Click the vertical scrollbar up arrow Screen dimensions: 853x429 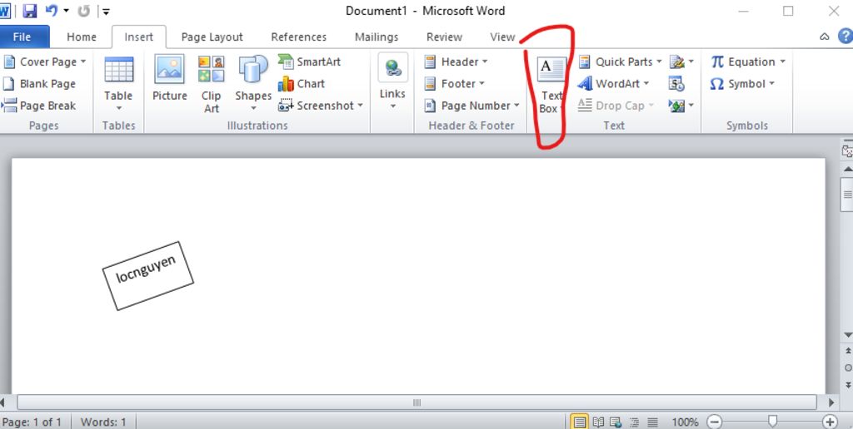click(x=847, y=170)
